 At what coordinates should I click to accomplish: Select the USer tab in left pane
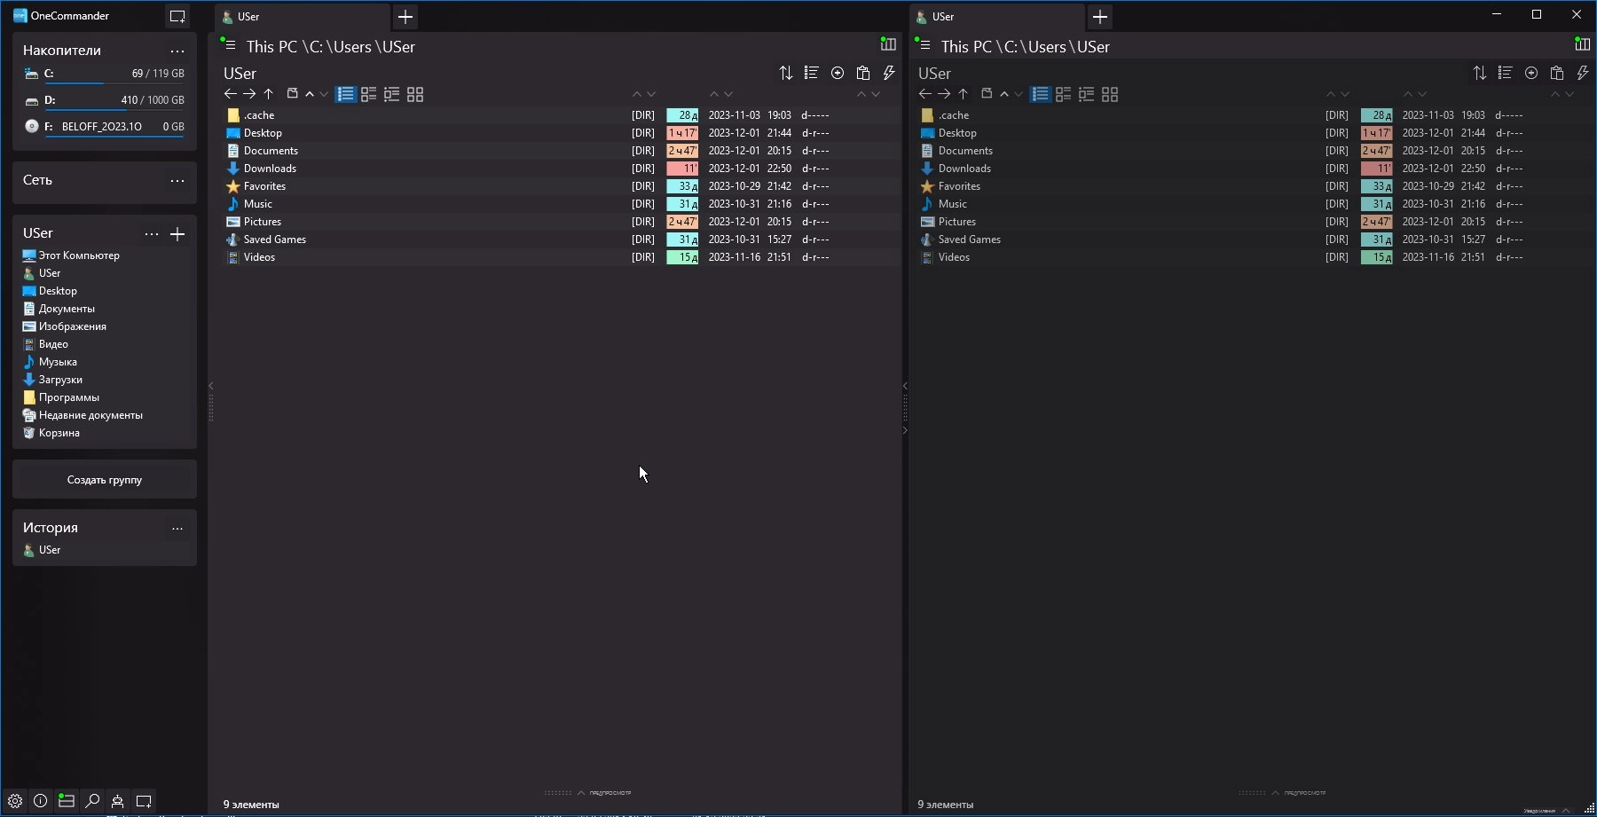click(302, 16)
